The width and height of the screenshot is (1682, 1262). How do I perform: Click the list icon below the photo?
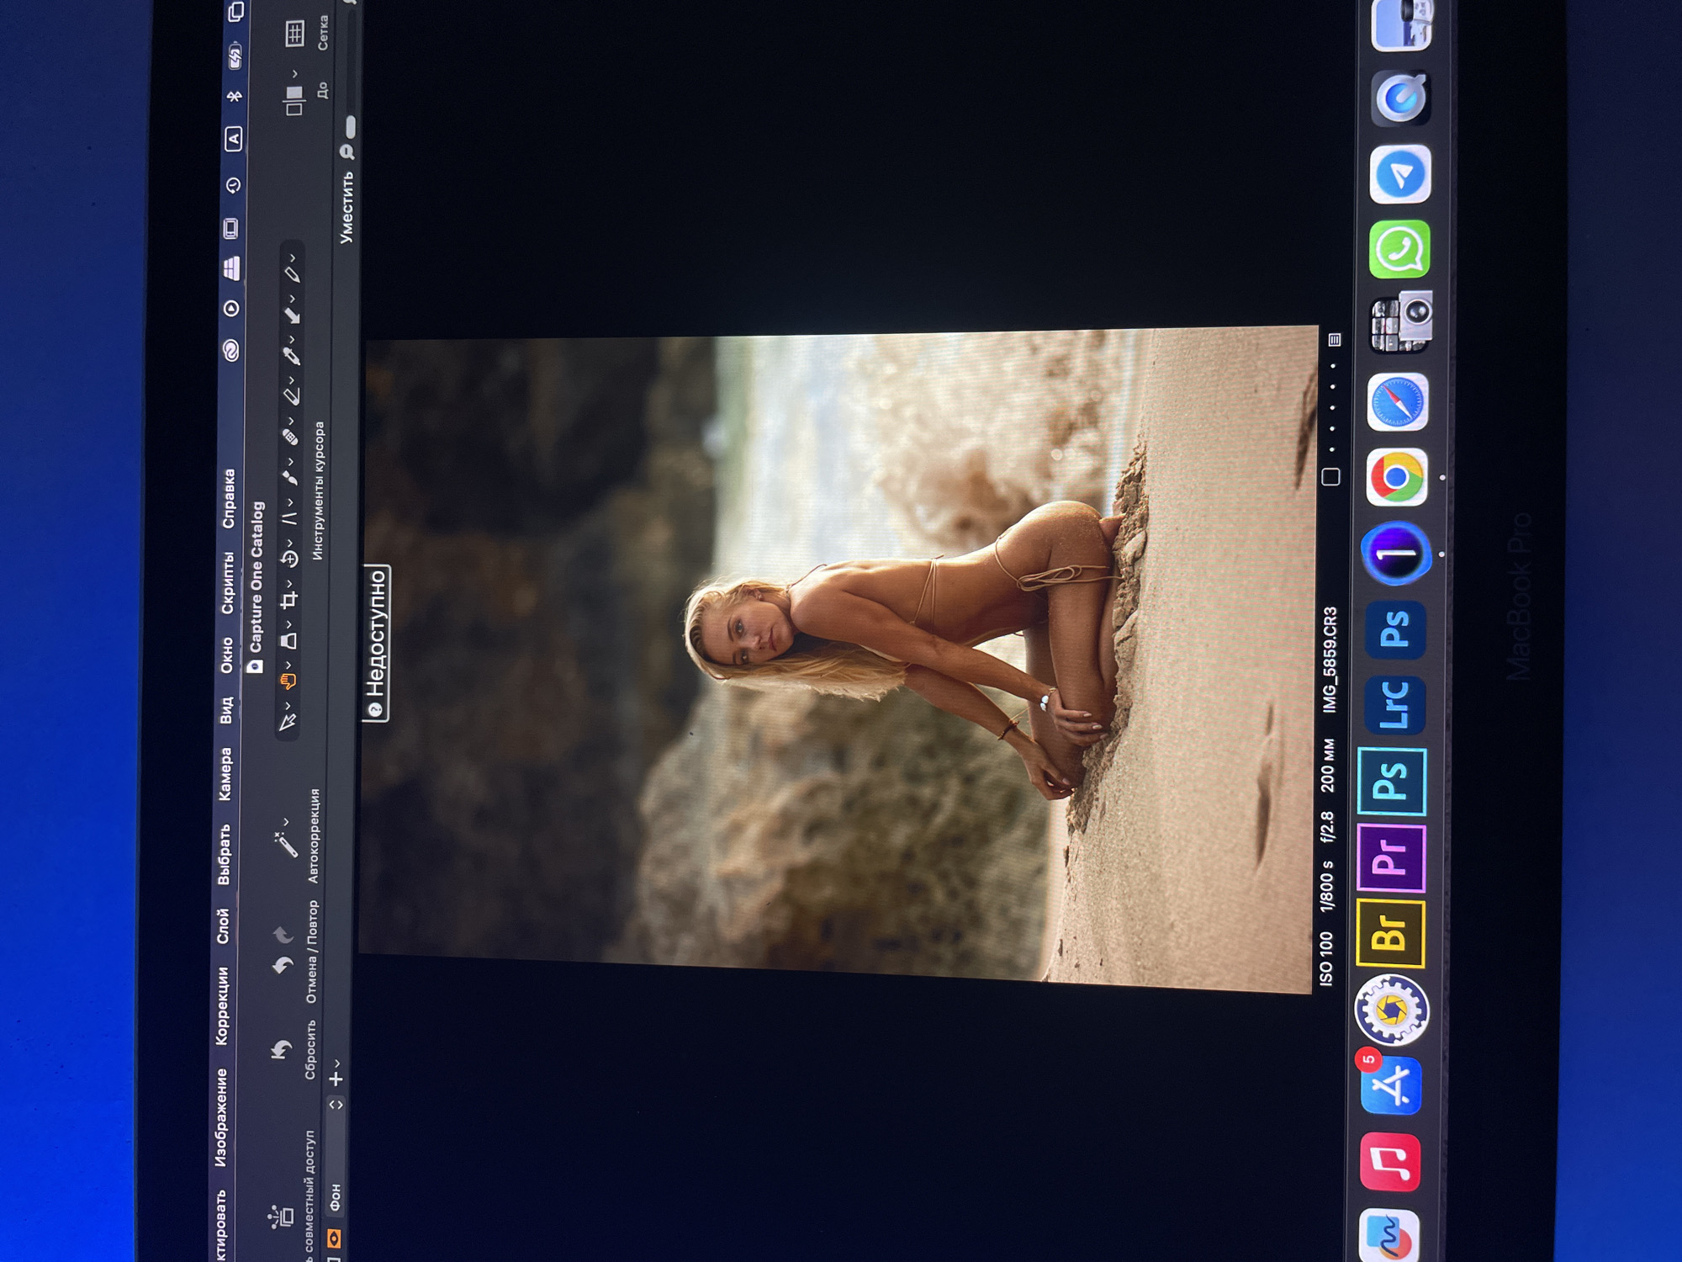1334,340
